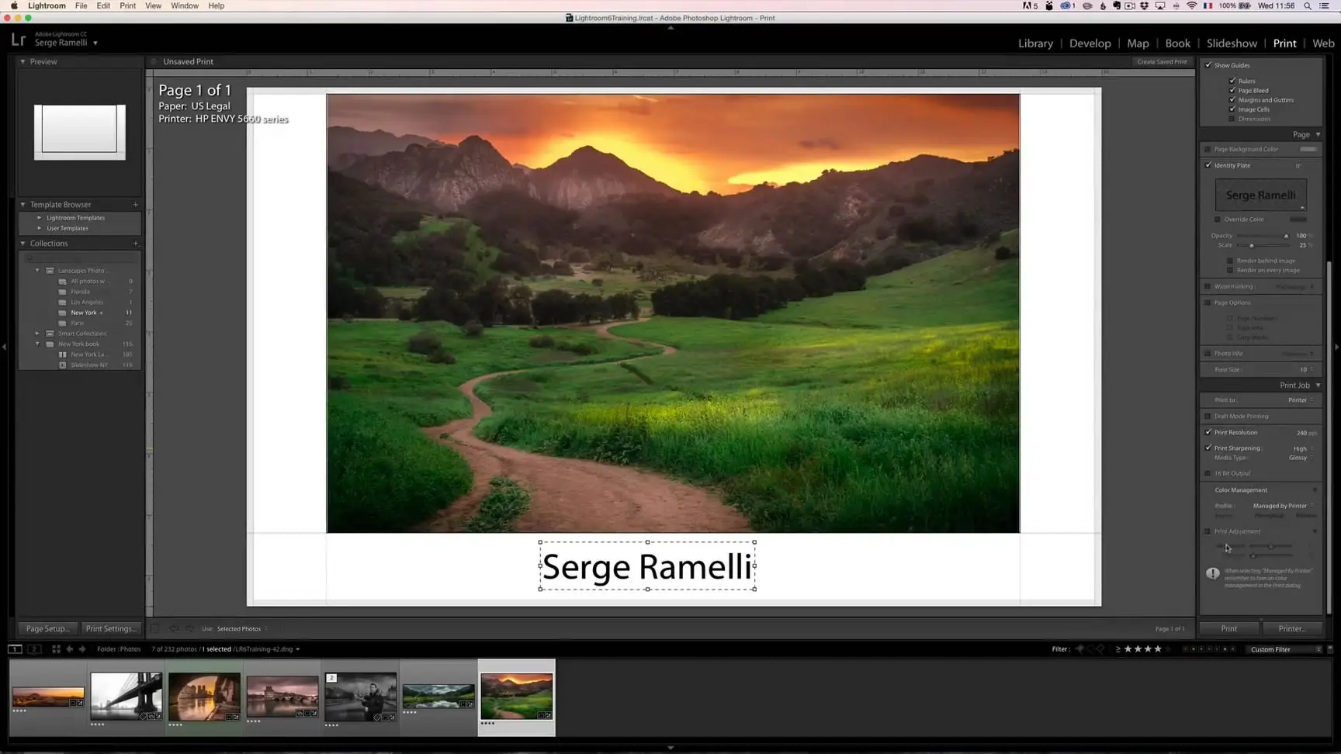Screen dimensions: 1341x754
Task: Open Use Selected Photos dropdown
Action: [242, 629]
